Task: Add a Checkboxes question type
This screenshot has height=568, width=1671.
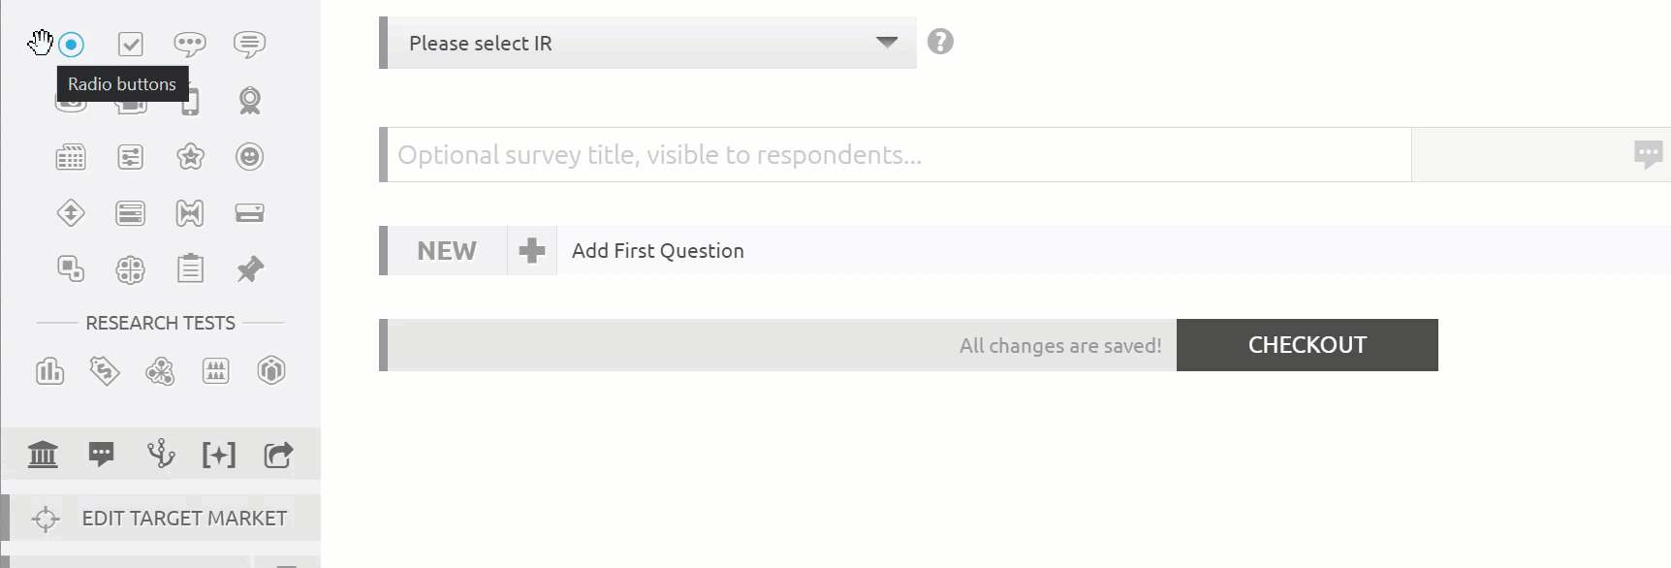Action: click(x=131, y=45)
